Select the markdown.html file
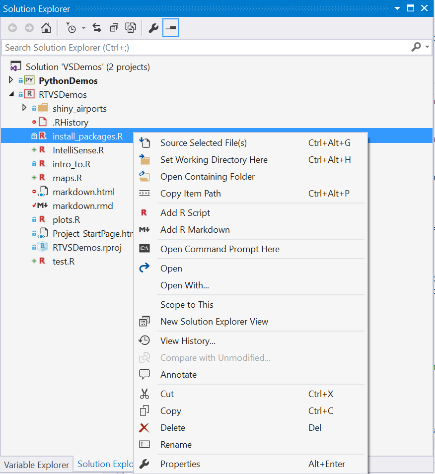The height and width of the screenshot is (474, 435). click(83, 192)
